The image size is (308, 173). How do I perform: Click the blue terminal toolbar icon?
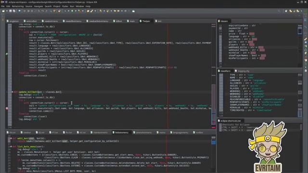coord(19,11)
